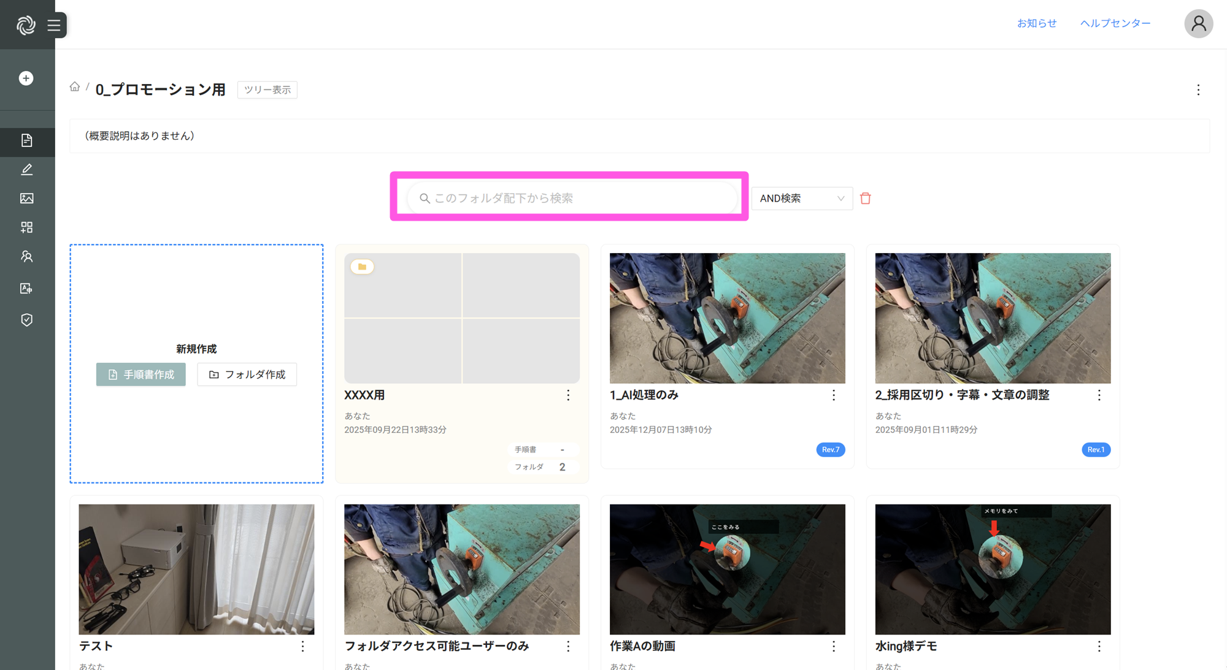Open three-dot menu for 1_AI処理のみ

click(833, 395)
